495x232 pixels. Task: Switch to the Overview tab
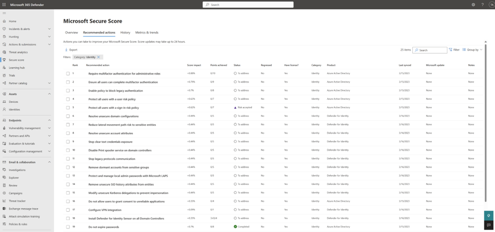coord(71,33)
